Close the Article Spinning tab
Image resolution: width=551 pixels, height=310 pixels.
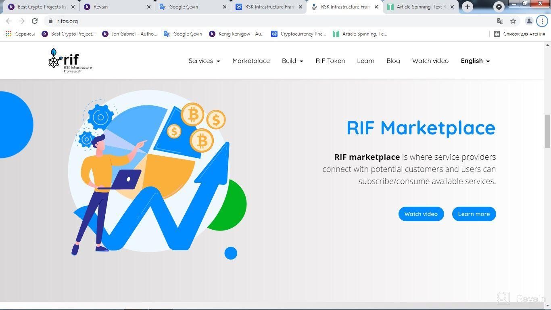pyautogui.click(x=452, y=7)
